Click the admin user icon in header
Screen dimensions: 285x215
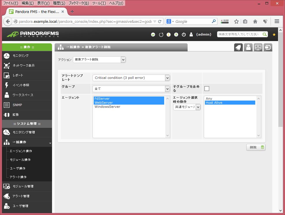pyautogui.click(x=191, y=34)
